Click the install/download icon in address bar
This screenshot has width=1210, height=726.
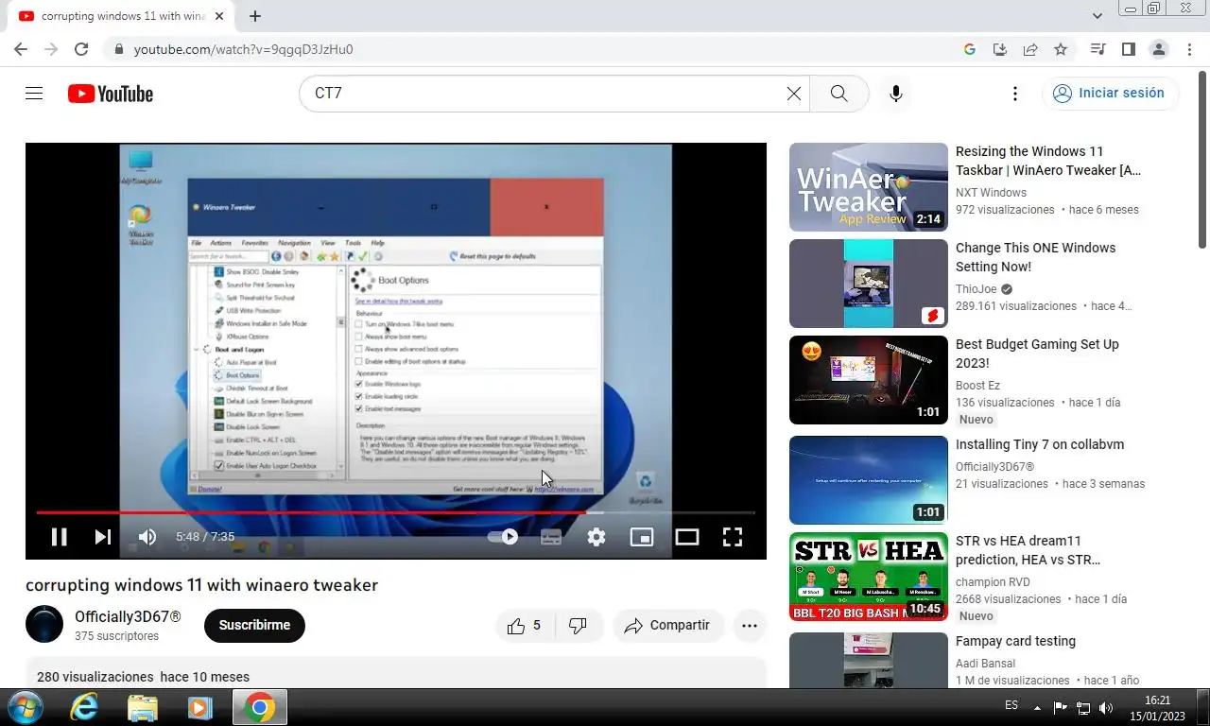click(x=1000, y=49)
